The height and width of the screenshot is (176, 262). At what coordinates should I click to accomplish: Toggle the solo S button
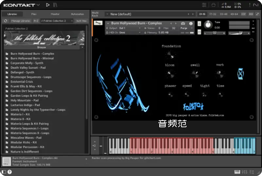point(199,24)
